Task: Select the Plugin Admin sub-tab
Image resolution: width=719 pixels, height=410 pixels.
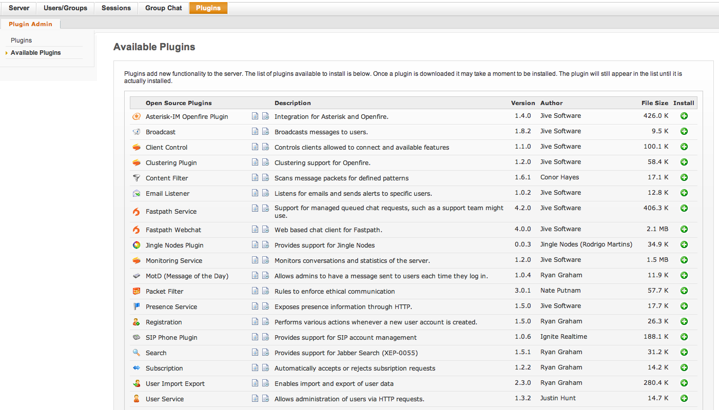Action: pos(30,24)
